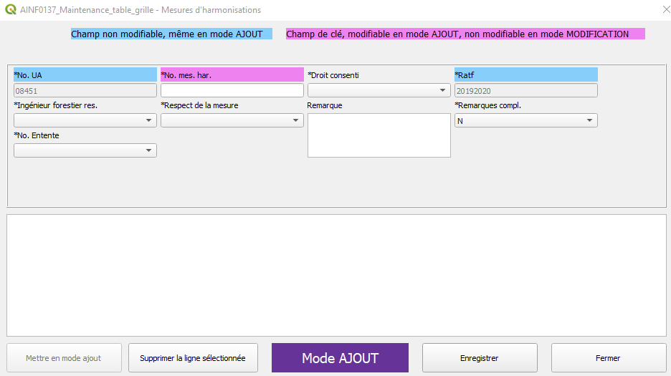The width and height of the screenshot is (671, 376).
Task: Click the No. UA field containing 08451
Action: (85, 91)
